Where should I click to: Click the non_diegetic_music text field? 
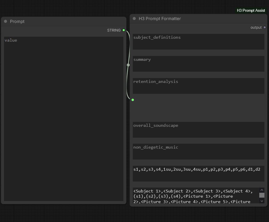tap(199, 152)
